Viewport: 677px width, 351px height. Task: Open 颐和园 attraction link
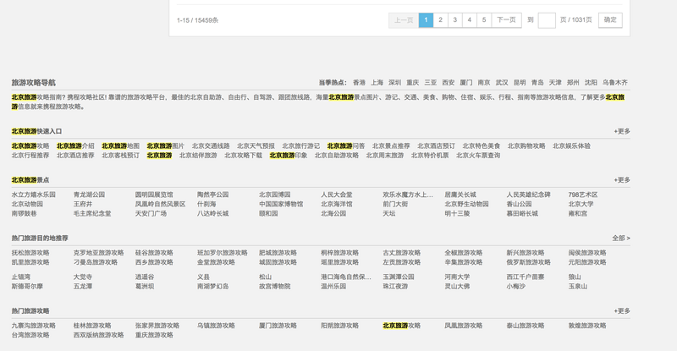[268, 214]
